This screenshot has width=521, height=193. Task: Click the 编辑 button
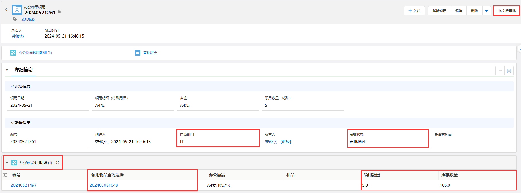[x=459, y=11]
